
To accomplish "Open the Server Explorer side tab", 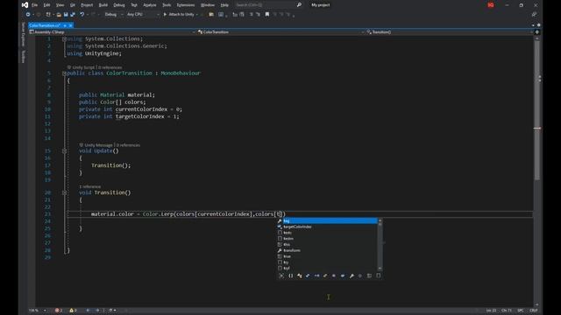I will tap(24, 34).
